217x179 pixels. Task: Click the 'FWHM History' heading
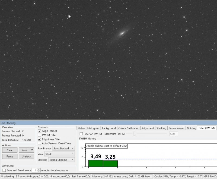click(88, 139)
